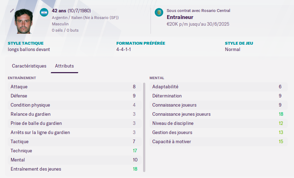Select the Attributs tab
This screenshot has height=178, width=294.
tap(64, 66)
